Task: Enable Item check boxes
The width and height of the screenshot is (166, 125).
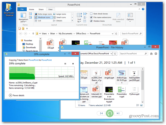Action: click(x=99, y=14)
